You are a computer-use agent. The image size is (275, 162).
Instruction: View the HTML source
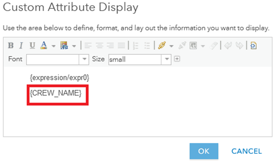253,46
